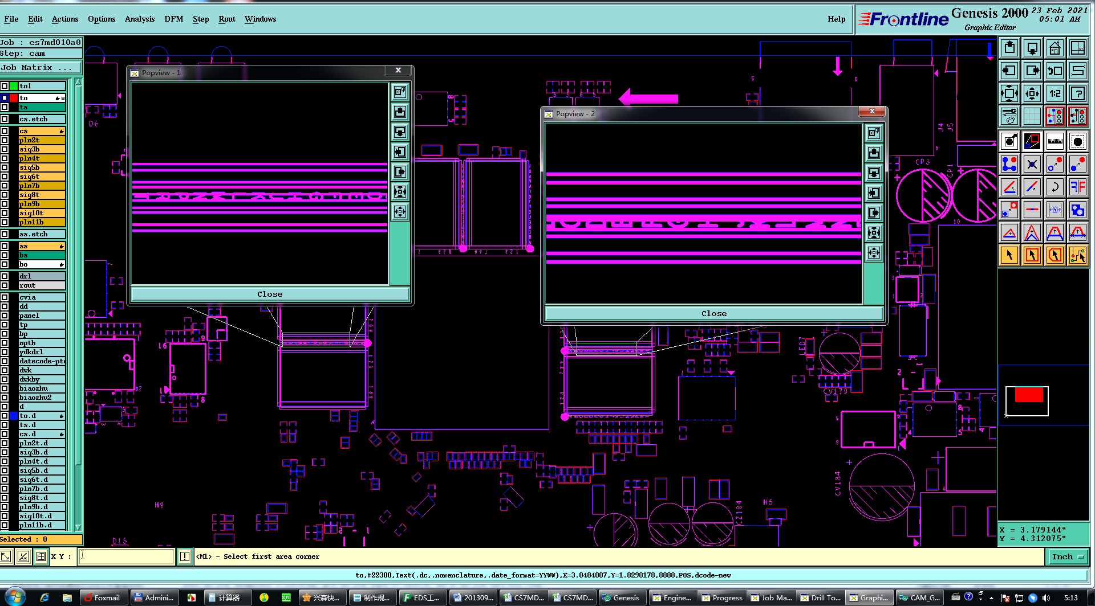Open the File menu
This screenshot has height=606, width=1095.
tap(11, 19)
